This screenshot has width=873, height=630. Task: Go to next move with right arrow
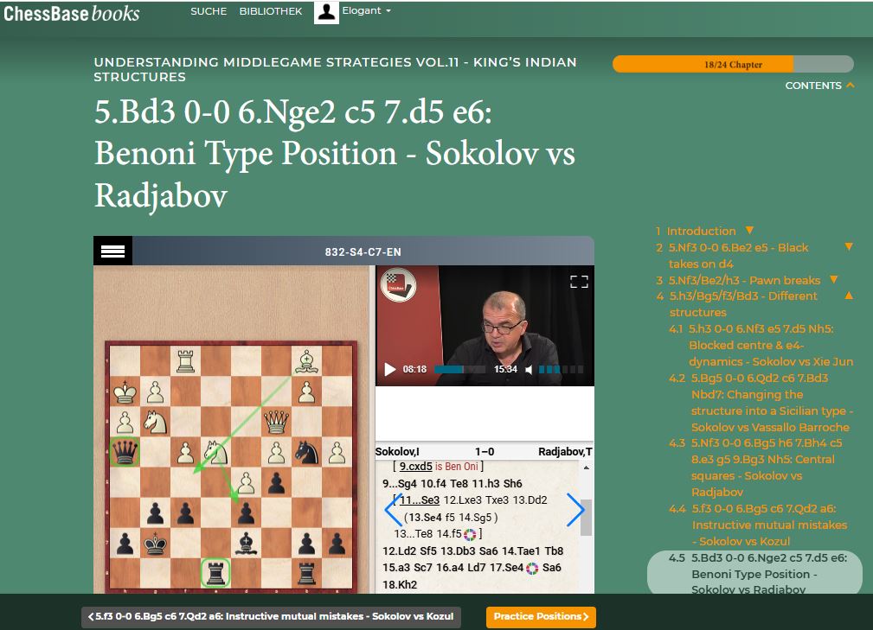[575, 510]
